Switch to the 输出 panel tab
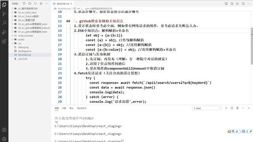The image size is (253, 142). (x=72, y=108)
